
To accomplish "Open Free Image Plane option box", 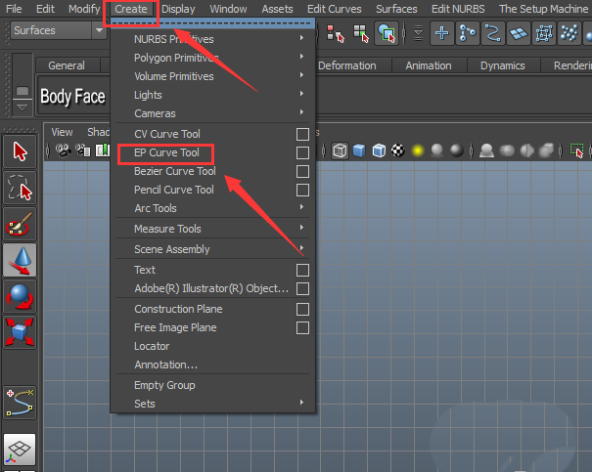I will [302, 327].
